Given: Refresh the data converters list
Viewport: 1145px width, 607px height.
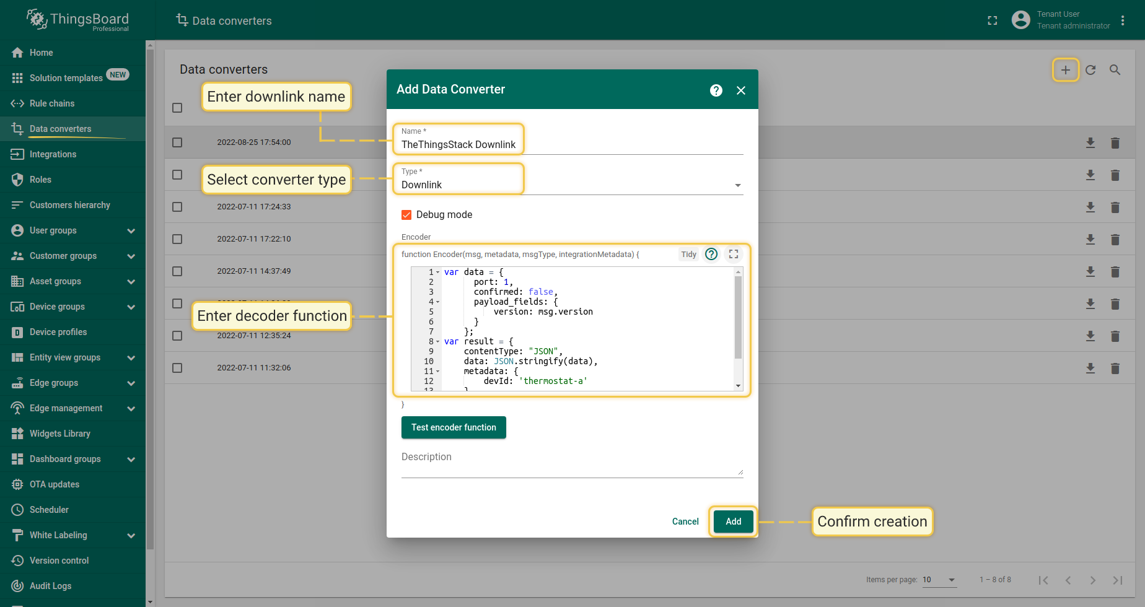Looking at the screenshot, I should coord(1090,70).
